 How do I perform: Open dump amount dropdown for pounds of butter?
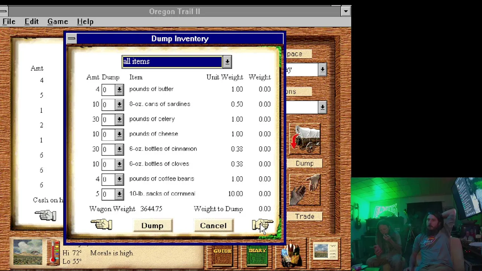coord(119,90)
